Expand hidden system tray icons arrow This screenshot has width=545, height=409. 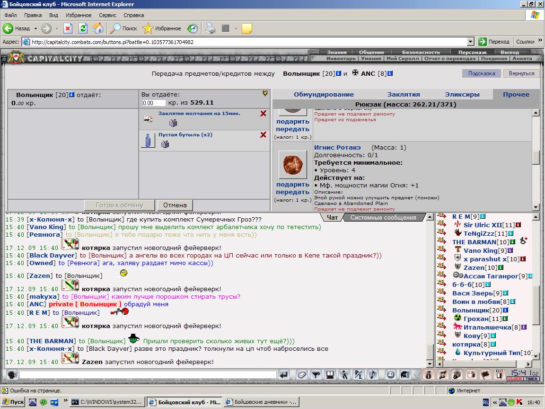point(494,402)
